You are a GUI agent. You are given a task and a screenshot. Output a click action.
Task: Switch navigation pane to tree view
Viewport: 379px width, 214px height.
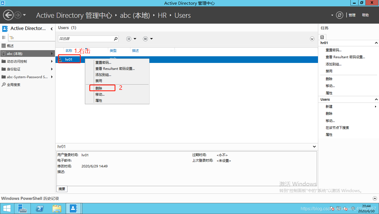pyautogui.click(x=12, y=37)
